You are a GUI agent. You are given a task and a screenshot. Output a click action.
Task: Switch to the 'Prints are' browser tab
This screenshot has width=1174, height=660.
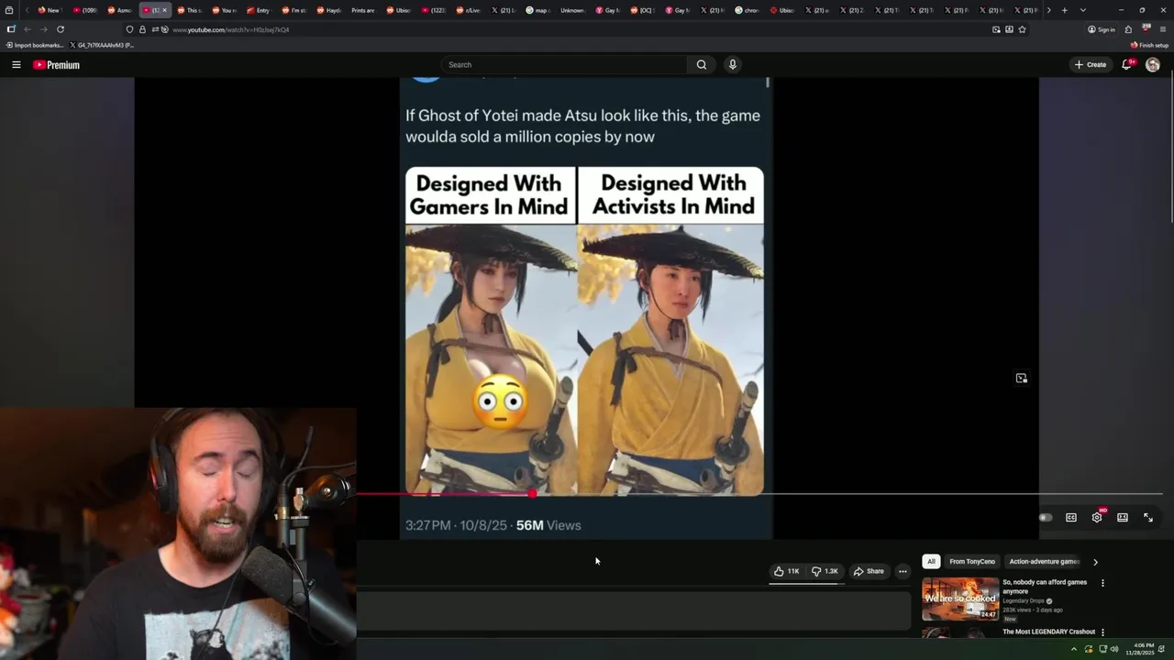tap(362, 10)
